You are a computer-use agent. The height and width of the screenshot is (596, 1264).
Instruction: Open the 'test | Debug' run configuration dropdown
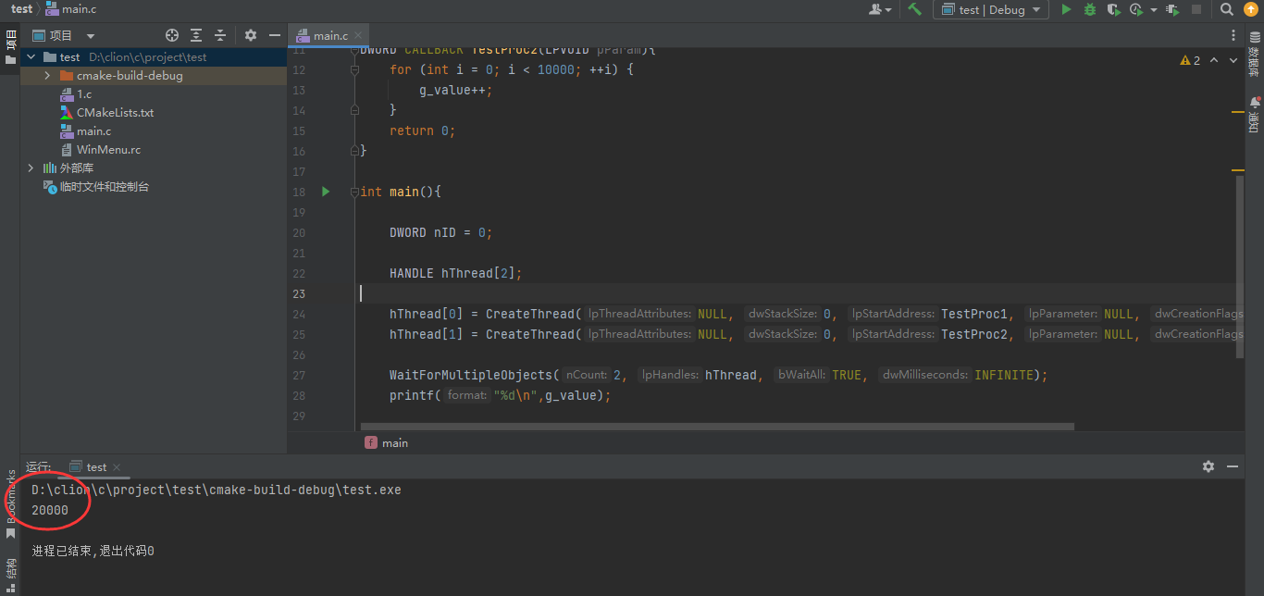click(991, 9)
